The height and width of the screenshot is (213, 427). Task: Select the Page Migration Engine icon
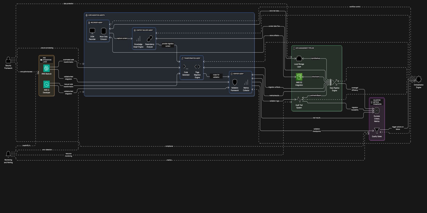(x=197, y=67)
